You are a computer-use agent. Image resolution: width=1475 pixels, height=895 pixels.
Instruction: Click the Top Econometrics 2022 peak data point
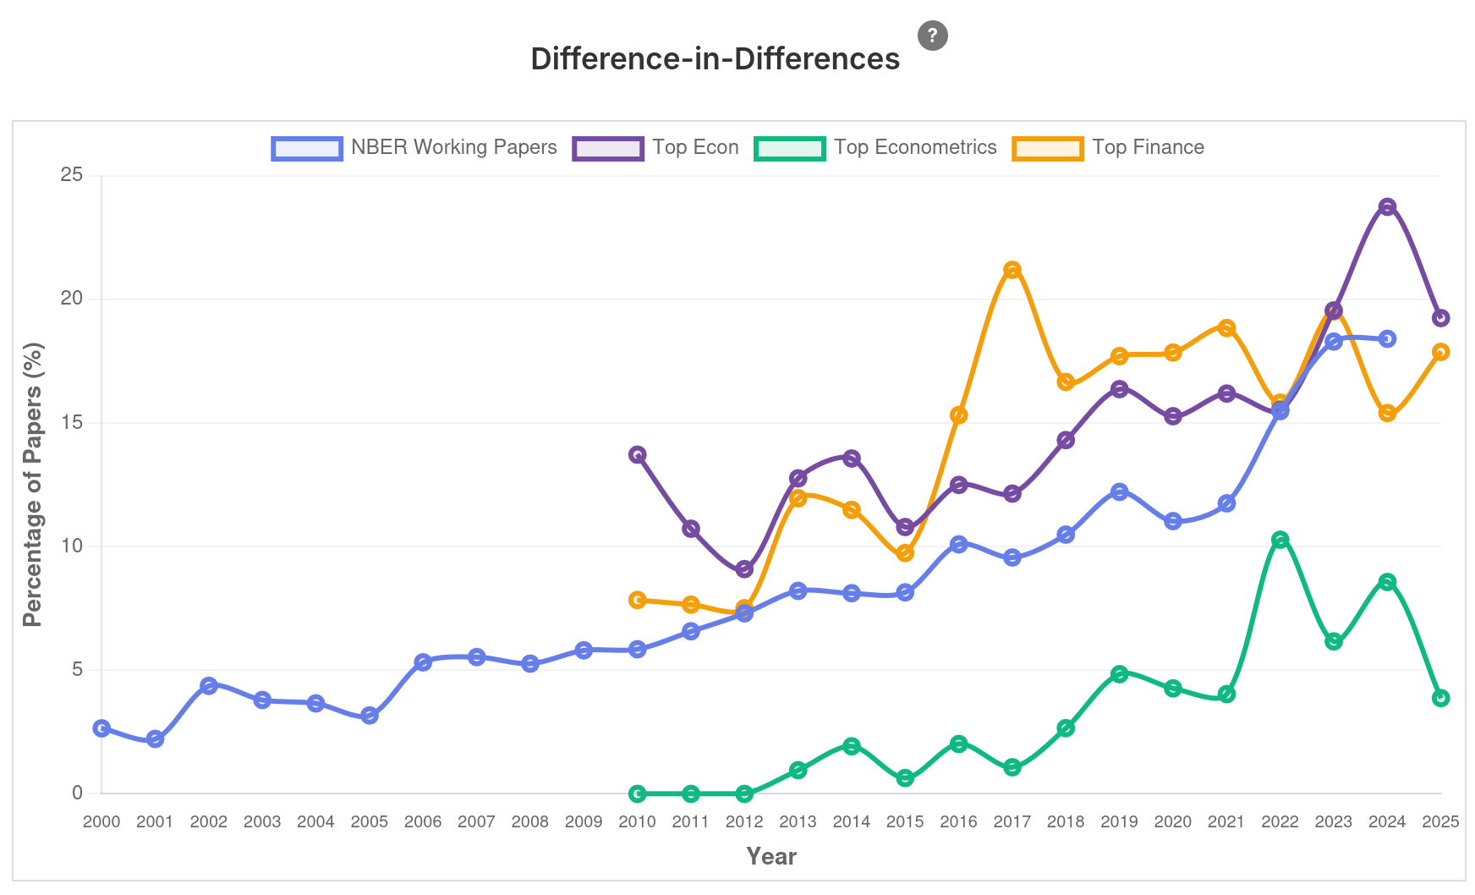1280,540
